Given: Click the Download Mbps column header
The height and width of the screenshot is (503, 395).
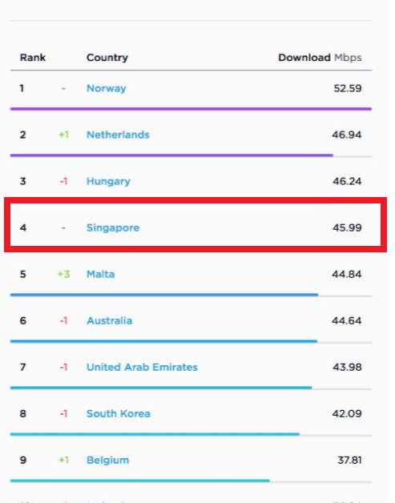Looking at the screenshot, I should coord(320,58).
